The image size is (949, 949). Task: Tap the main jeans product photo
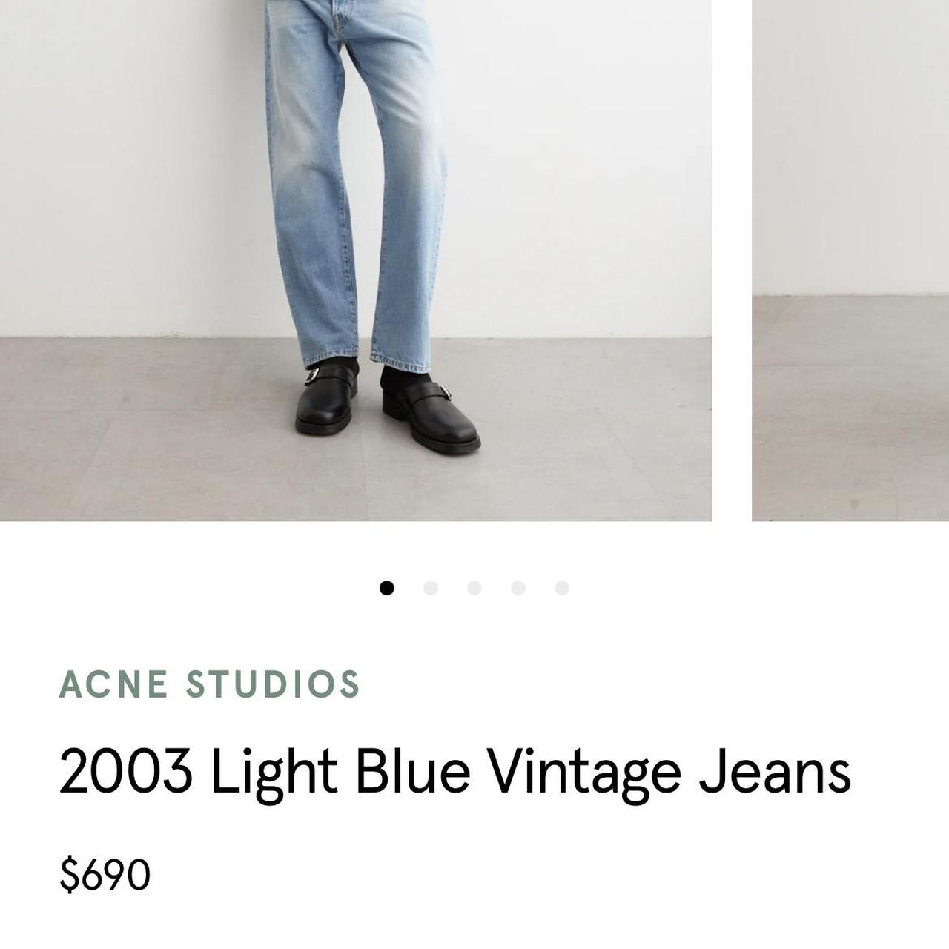(x=356, y=260)
